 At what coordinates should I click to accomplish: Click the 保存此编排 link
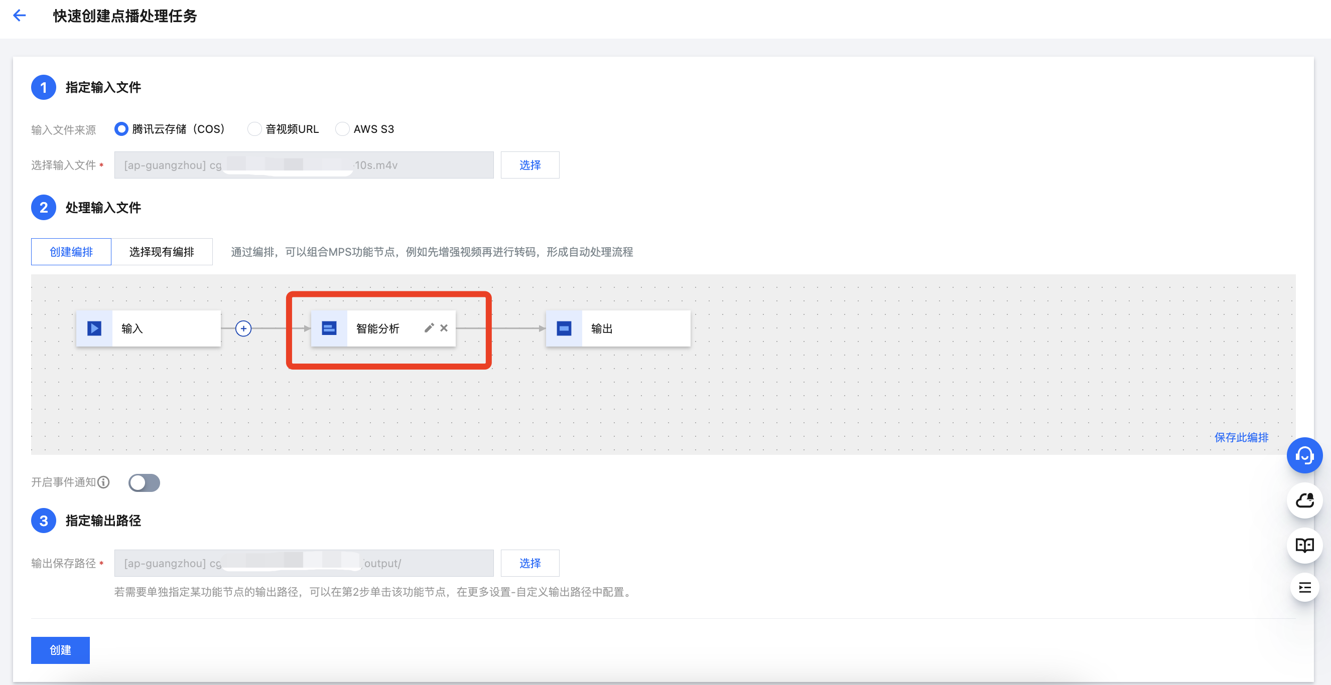click(x=1241, y=437)
